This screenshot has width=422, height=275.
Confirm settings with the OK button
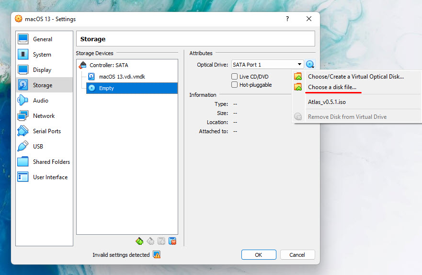259,254
